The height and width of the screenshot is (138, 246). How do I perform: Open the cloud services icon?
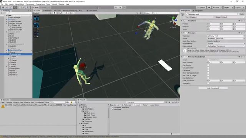tap(209, 7)
